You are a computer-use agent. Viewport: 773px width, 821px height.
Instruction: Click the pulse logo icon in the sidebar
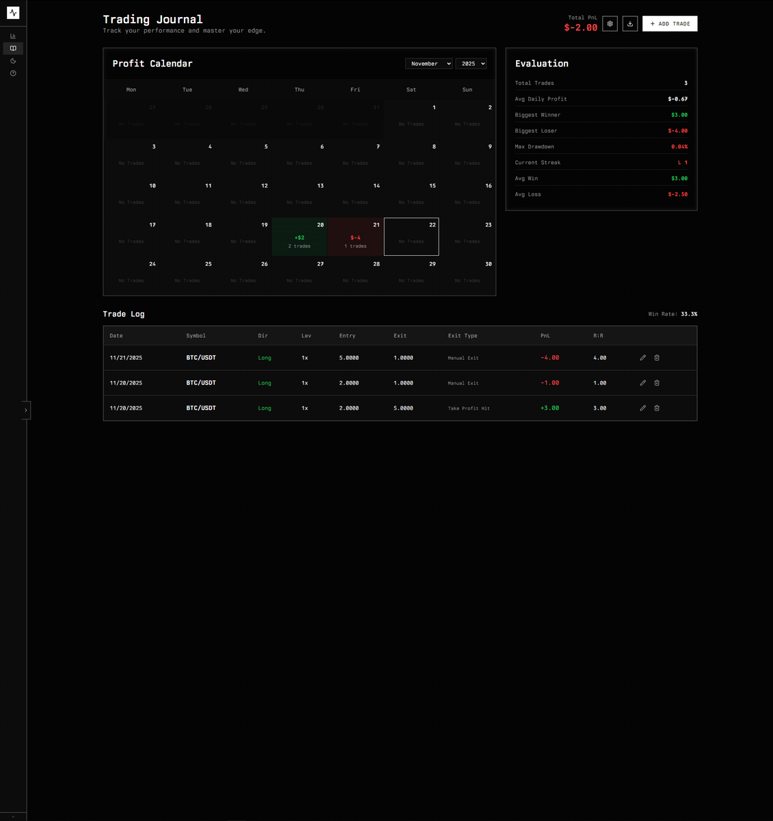pyautogui.click(x=13, y=12)
